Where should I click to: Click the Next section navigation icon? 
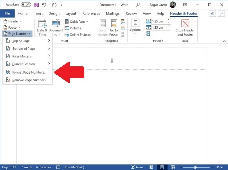click(x=123, y=28)
